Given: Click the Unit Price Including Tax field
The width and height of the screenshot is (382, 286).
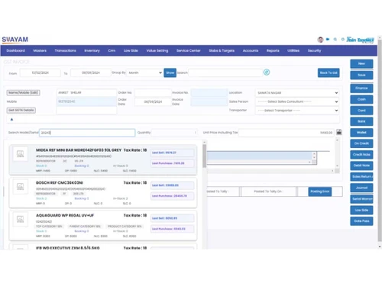Looking at the screenshot, I should (x=286, y=133).
